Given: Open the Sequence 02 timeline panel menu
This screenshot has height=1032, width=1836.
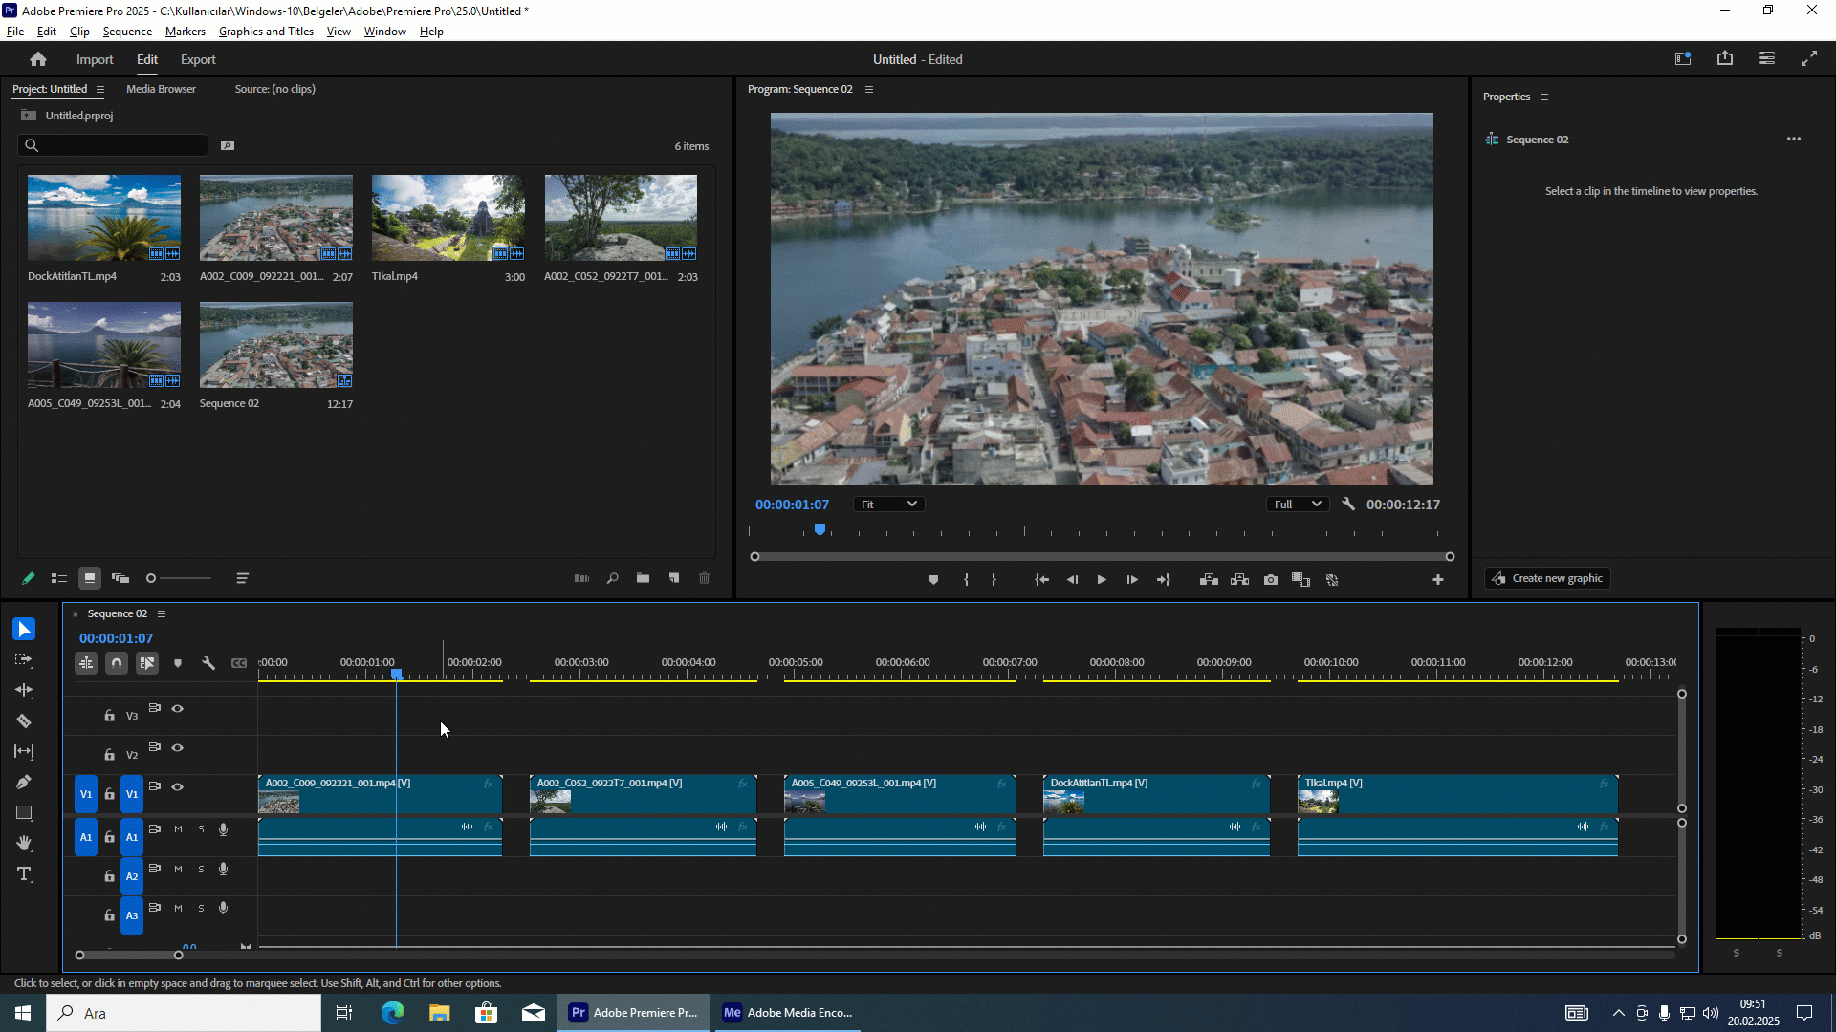Looking at the screenshot, I should click(162, 614).
